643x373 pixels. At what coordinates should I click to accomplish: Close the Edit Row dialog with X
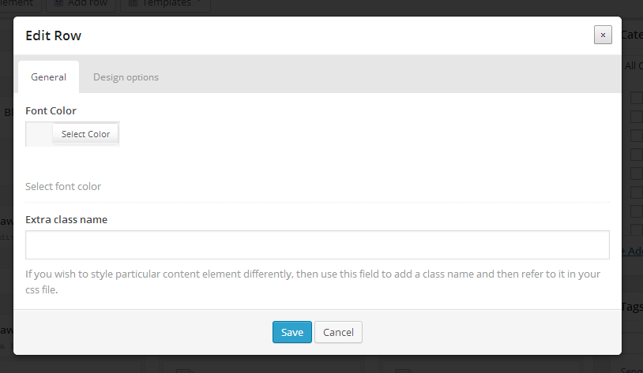pos(603,35)
